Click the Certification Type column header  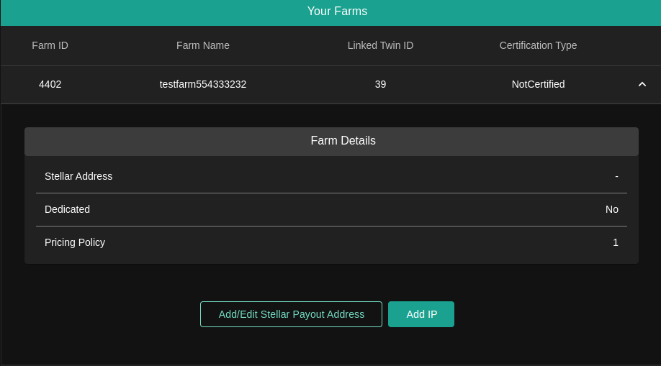click(x=538, y=45)
